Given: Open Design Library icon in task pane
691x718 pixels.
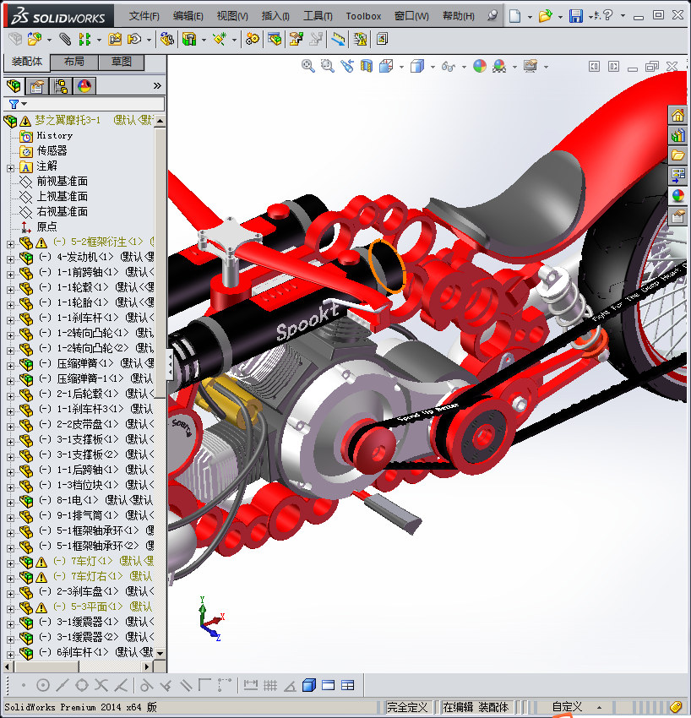Looking at the screenshot, I should 677,135.
